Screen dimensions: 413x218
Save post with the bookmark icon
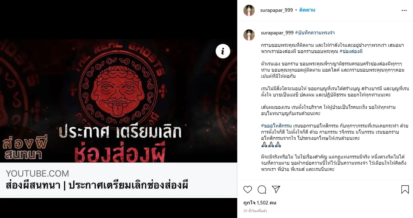405,190
